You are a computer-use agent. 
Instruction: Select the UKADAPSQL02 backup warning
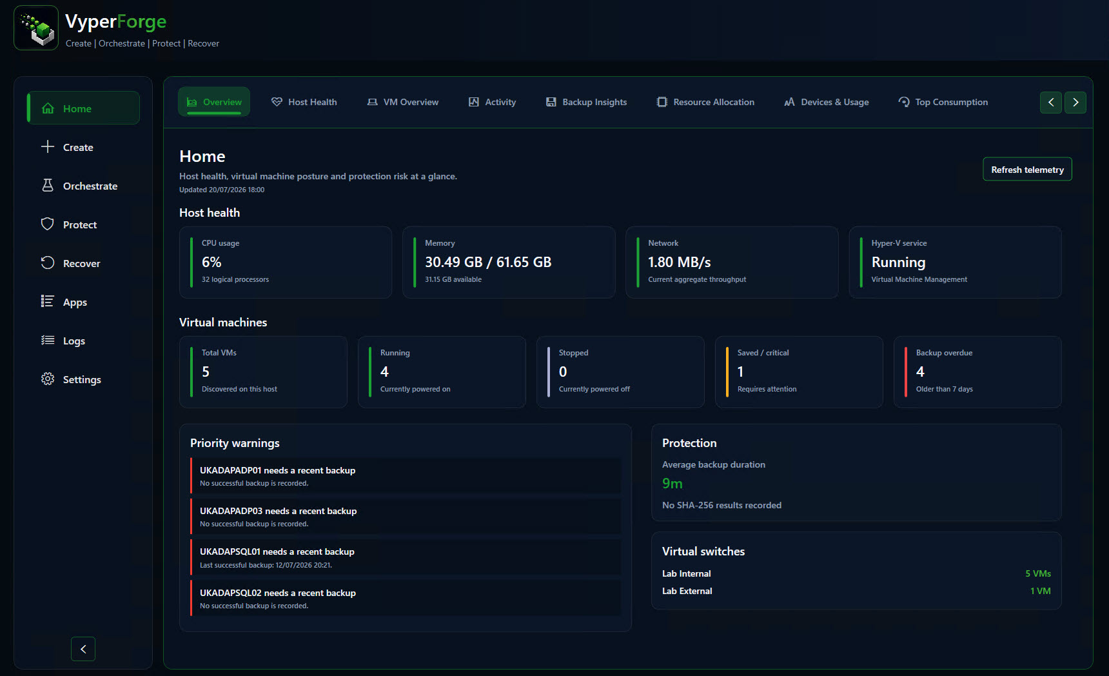pos(406,599)
